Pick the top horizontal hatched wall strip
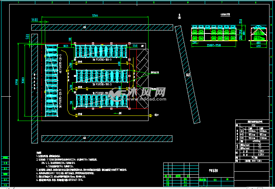The height and width of the screenshot is (189, 275). click(x=107, y=28)
